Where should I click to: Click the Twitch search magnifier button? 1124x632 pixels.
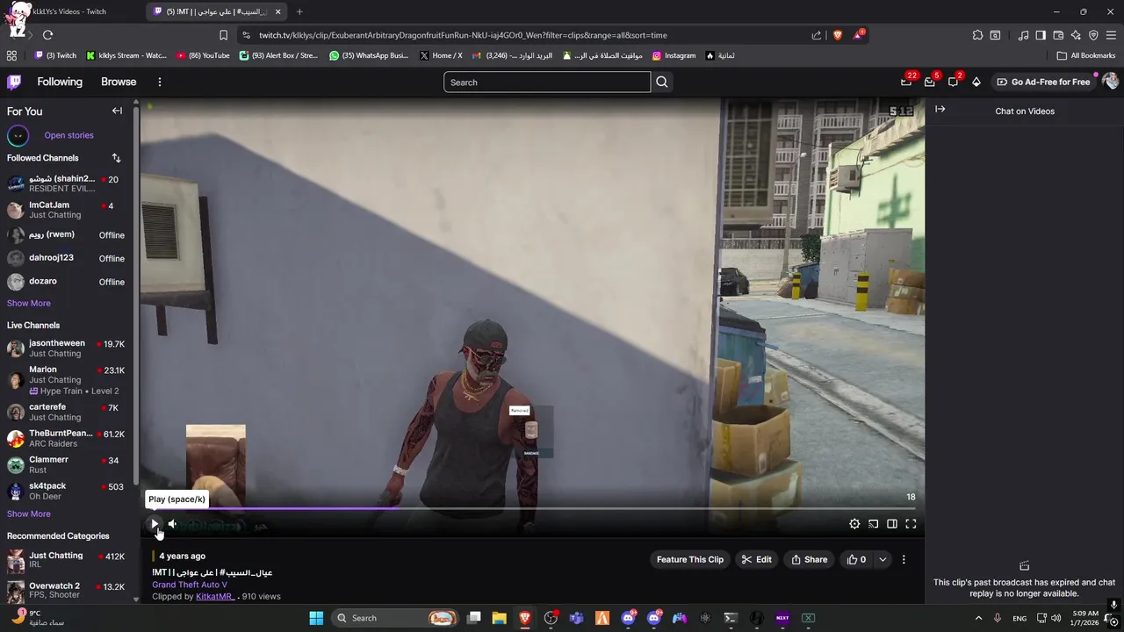click(662, 82)
